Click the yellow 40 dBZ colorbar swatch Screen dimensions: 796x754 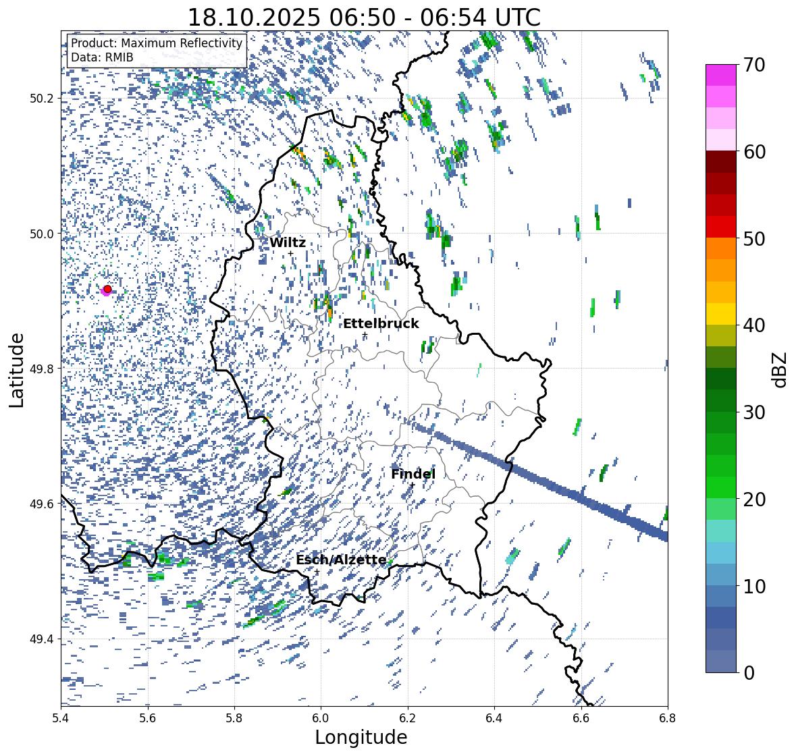[721, 314]
